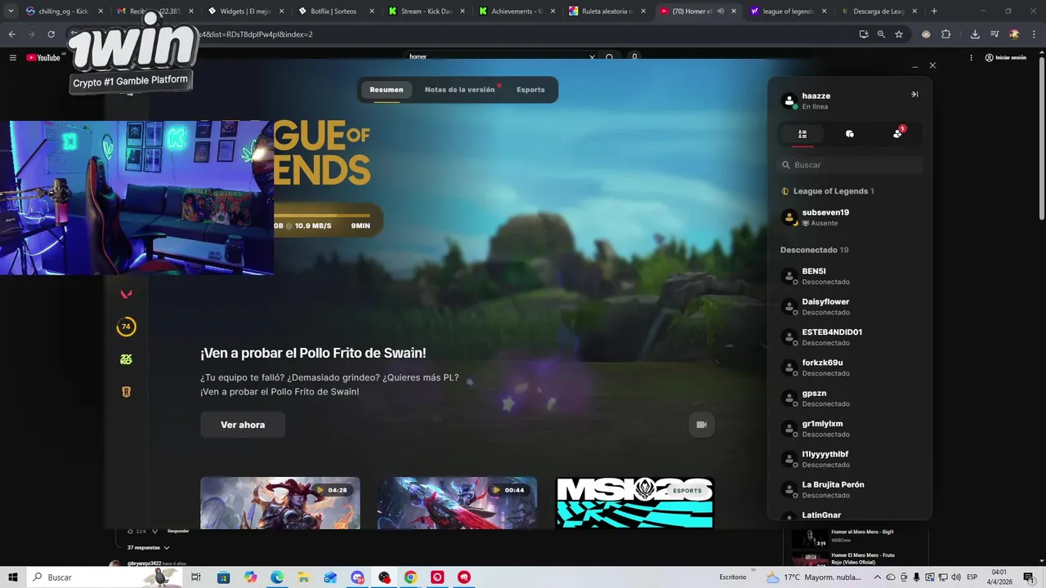The width and height of the screenshot is (1046, 588).
Task: Go back in browser history
Action: pyautogui.click(x=11, y=34)
